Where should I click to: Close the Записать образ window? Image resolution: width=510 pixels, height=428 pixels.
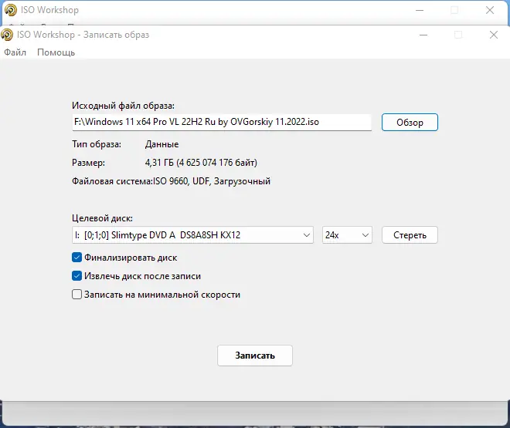[x=494, y=35]
